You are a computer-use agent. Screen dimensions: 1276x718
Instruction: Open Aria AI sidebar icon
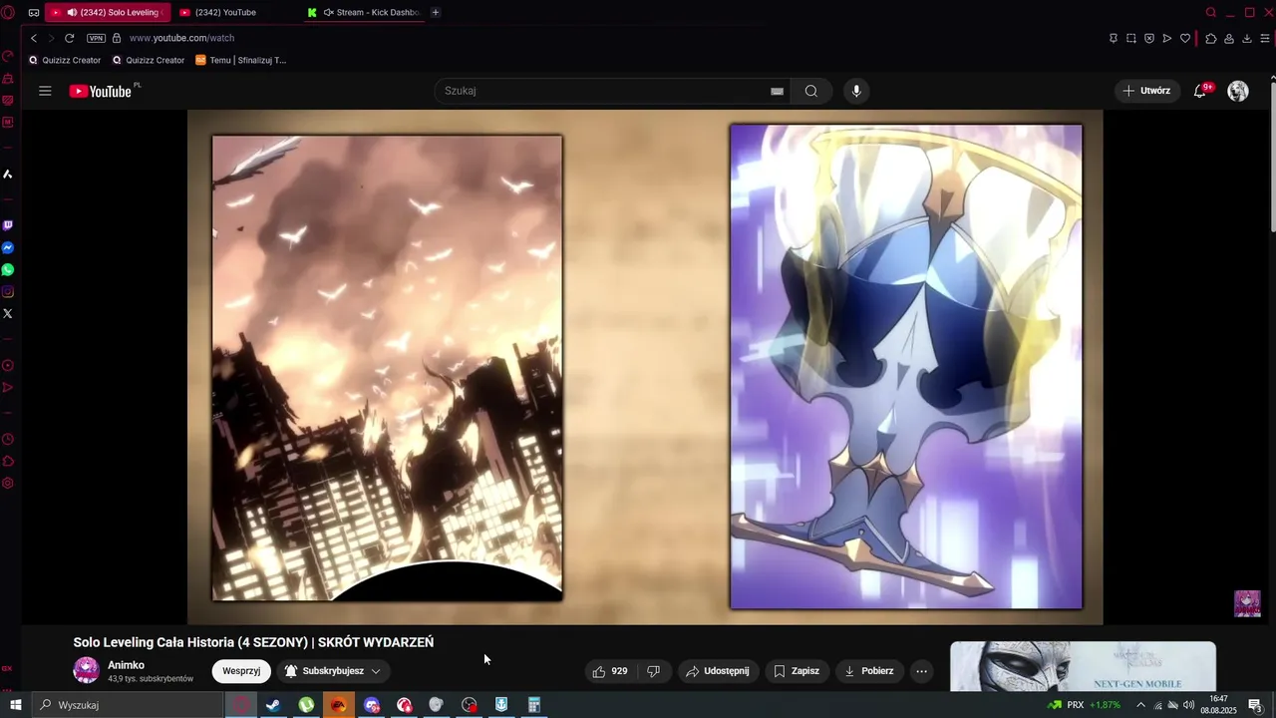coord(8,174)
